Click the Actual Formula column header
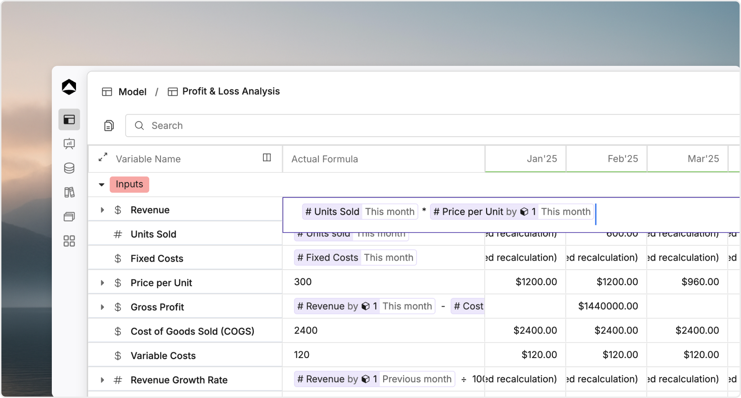 pyautogui.click(x=383, y=159)
